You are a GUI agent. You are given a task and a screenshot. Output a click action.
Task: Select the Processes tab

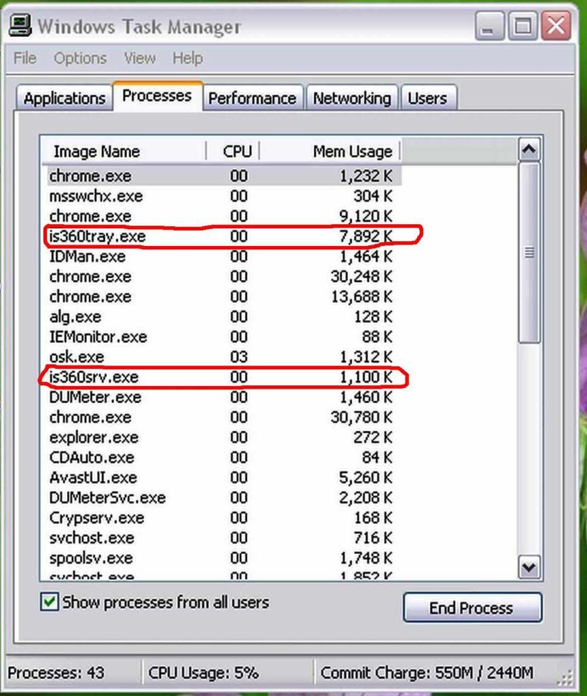pyautogui.click(x=158, y=96)
